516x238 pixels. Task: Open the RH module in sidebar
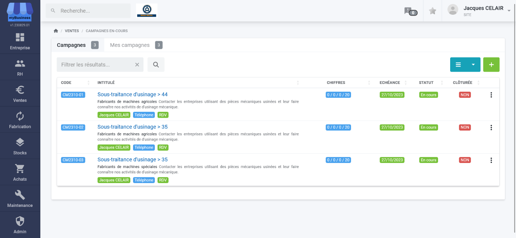pos(20,67)
